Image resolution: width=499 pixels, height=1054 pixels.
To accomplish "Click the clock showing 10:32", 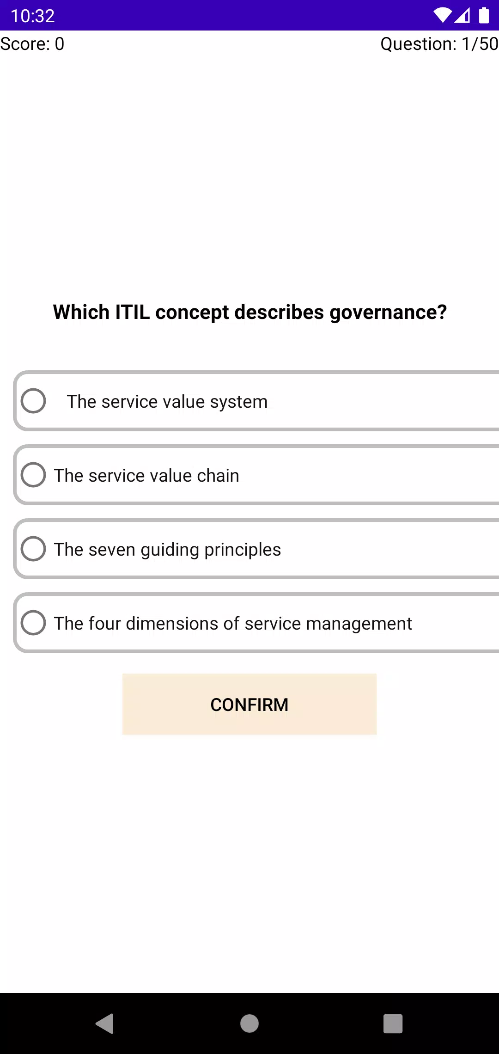I will click(34, 16).
